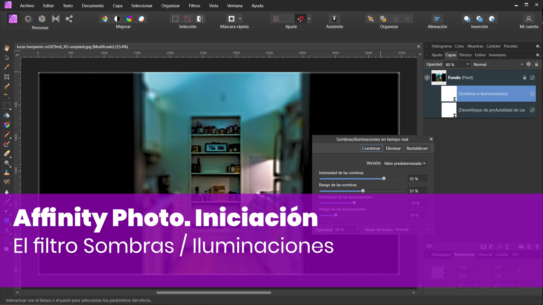Click the Fondo layer thumbnail

[x=439, y=77]
